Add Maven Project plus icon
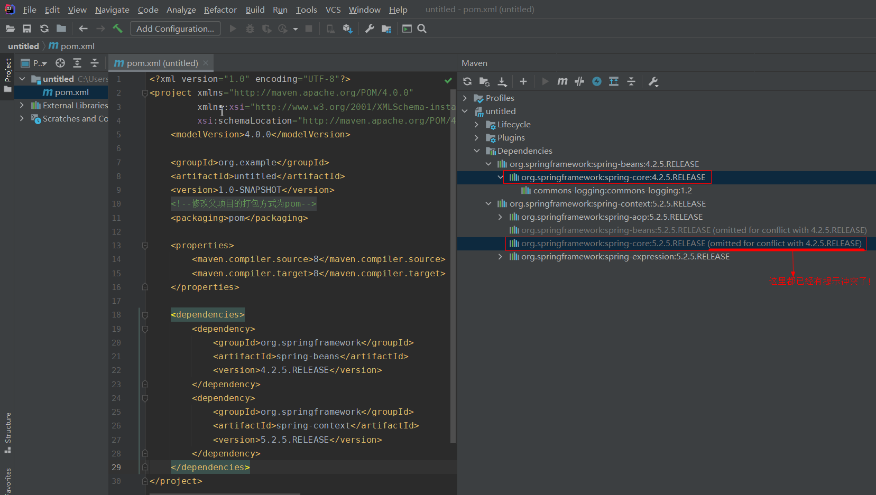The height and width of the screenshot is (495, 876). click(523, 81)
